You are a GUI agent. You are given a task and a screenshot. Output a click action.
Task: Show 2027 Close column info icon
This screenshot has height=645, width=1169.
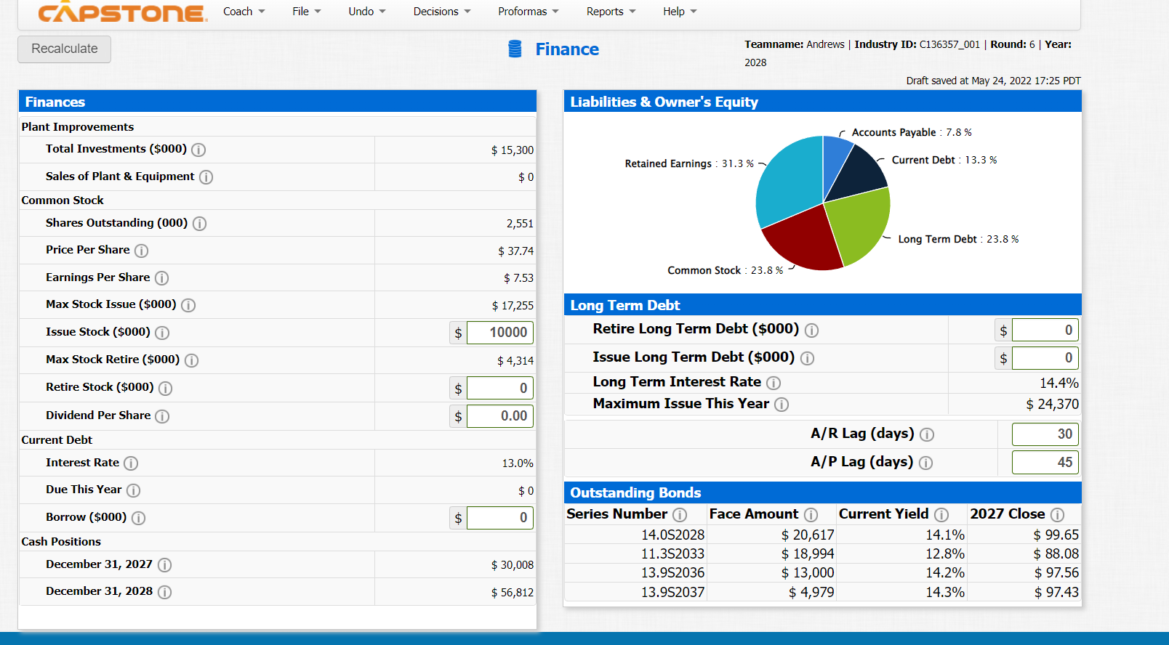pos(1058,515)
